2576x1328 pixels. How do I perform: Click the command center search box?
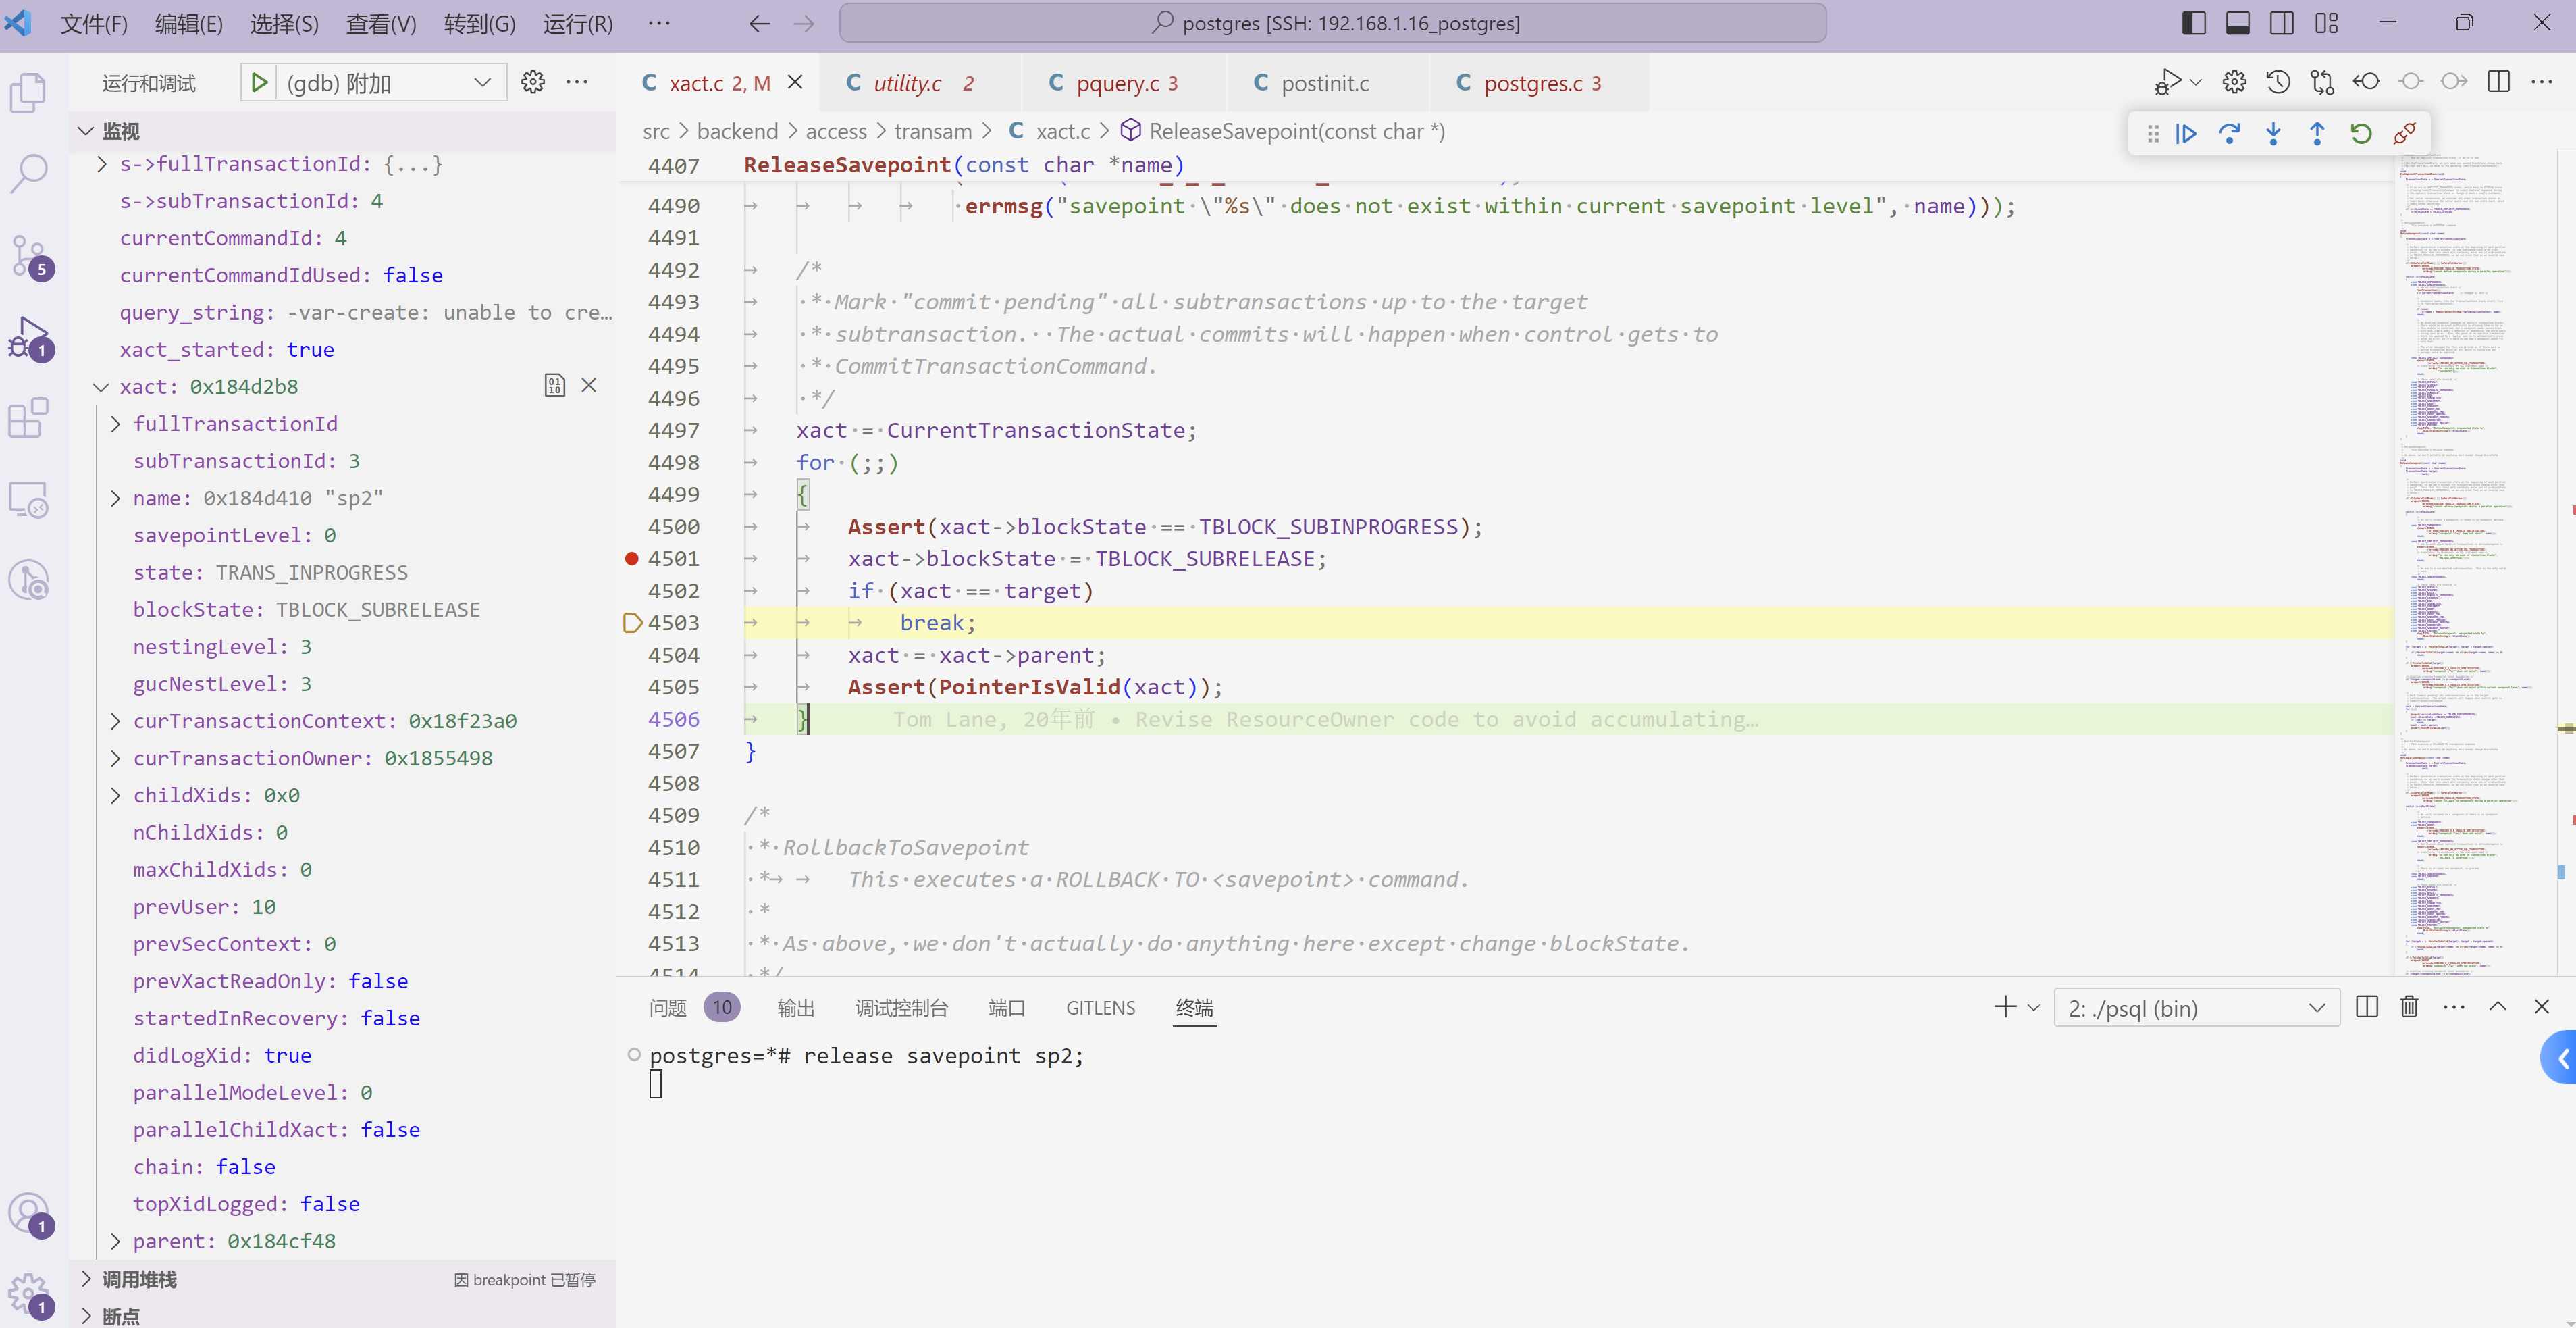tap(1332, 23)
